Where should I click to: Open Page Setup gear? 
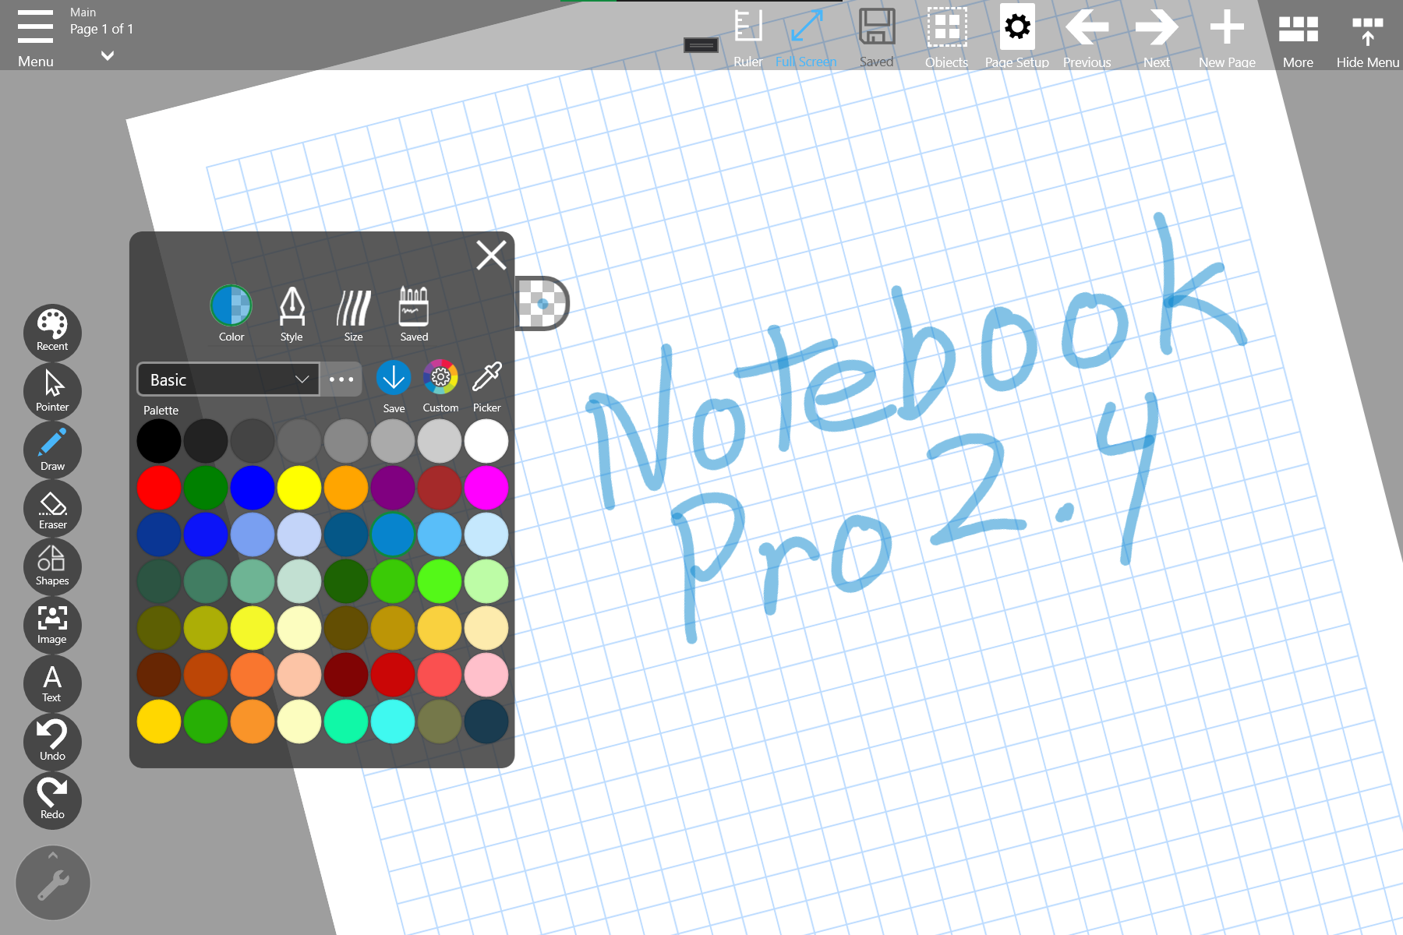pos(1017,36)
